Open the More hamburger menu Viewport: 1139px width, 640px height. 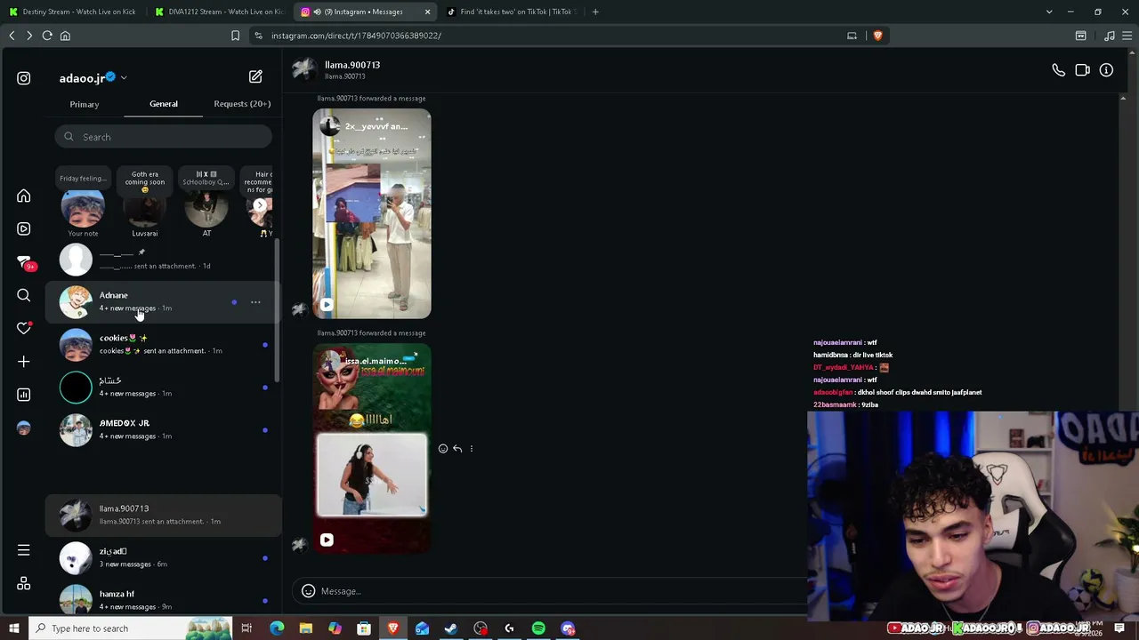click(x=24, y=550)
